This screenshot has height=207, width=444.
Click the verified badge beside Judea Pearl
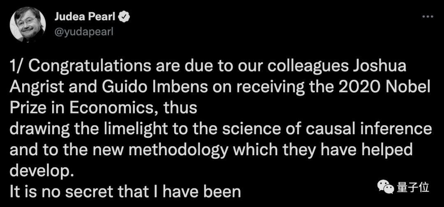click(123, 17)
